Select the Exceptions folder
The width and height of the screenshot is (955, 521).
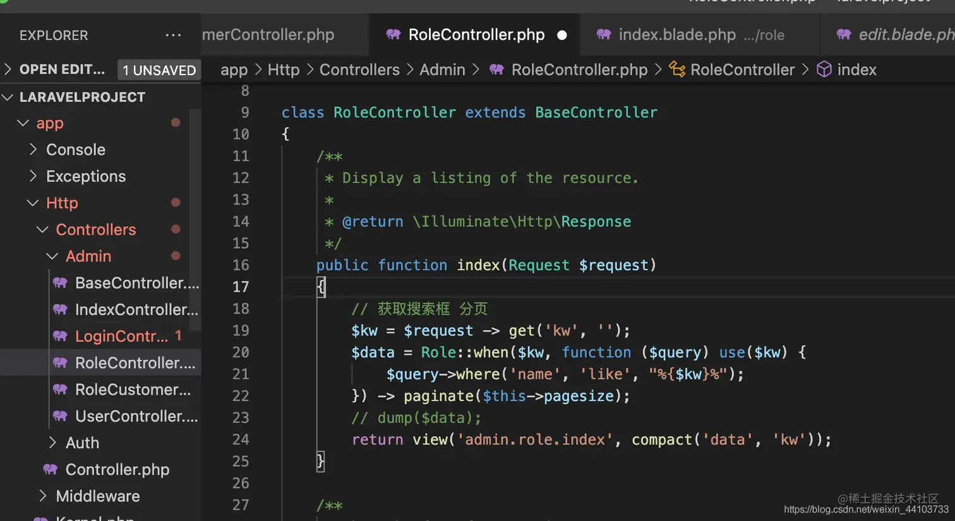[x=100, y=176]
